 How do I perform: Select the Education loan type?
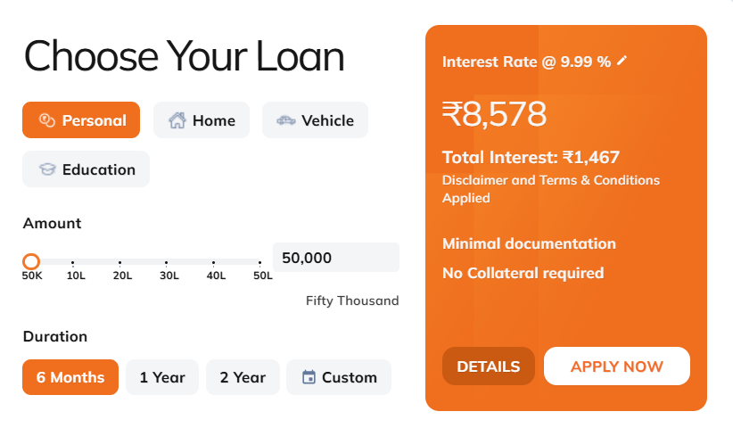86,169
